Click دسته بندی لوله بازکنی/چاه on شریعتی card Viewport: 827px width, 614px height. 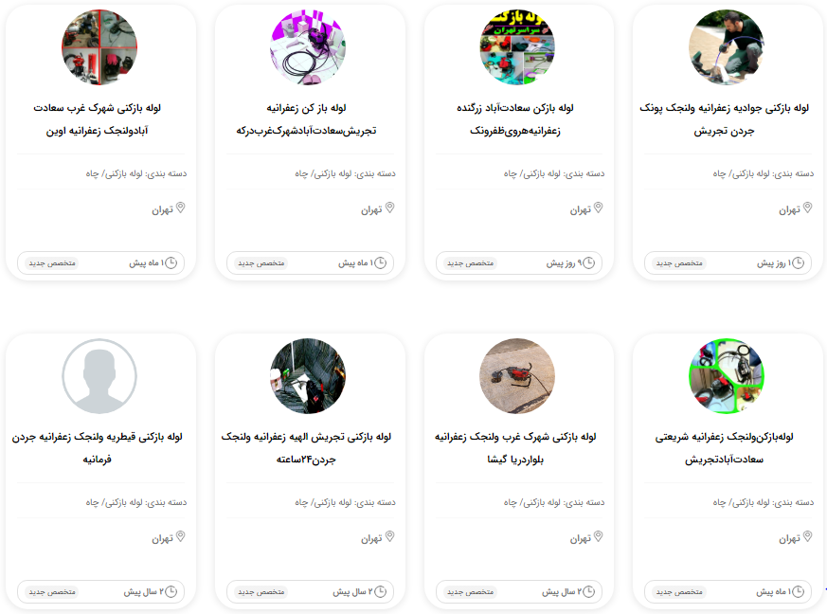[x=764, y=503]
